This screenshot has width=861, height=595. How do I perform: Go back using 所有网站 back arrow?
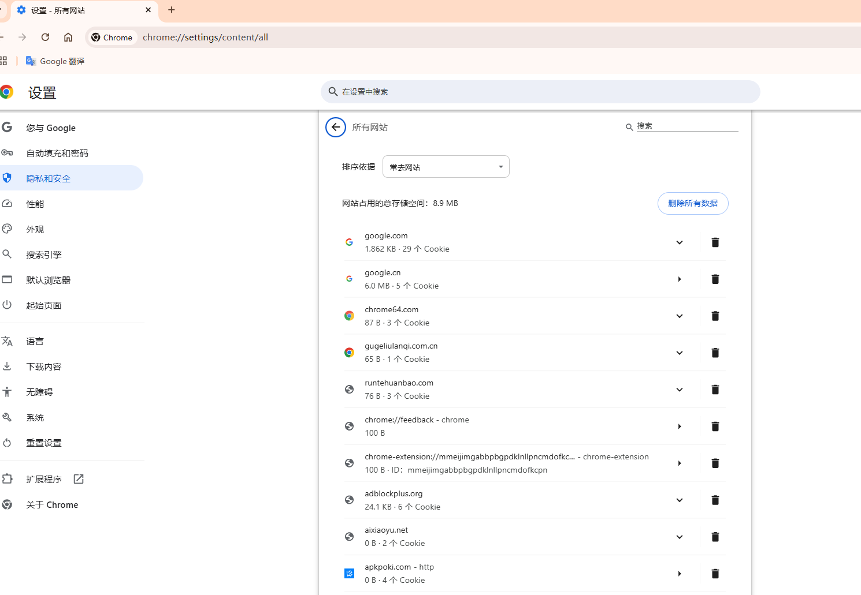(x=336, y=127)
